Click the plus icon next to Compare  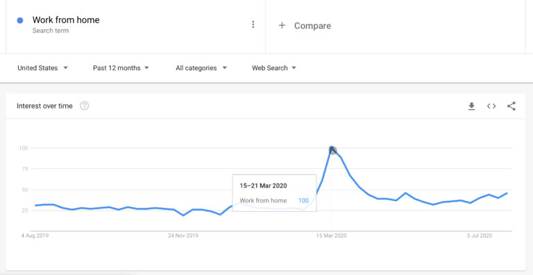pos(282,26)
